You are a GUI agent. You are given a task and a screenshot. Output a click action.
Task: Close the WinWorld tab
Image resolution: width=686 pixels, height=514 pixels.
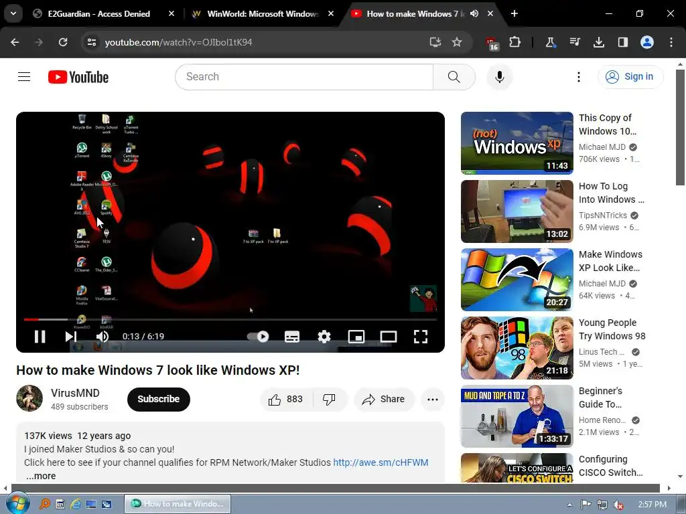point(331,13)
